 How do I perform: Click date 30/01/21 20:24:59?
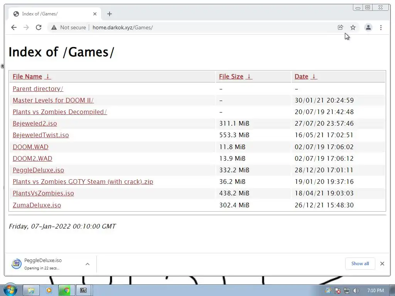pos(324,101)
